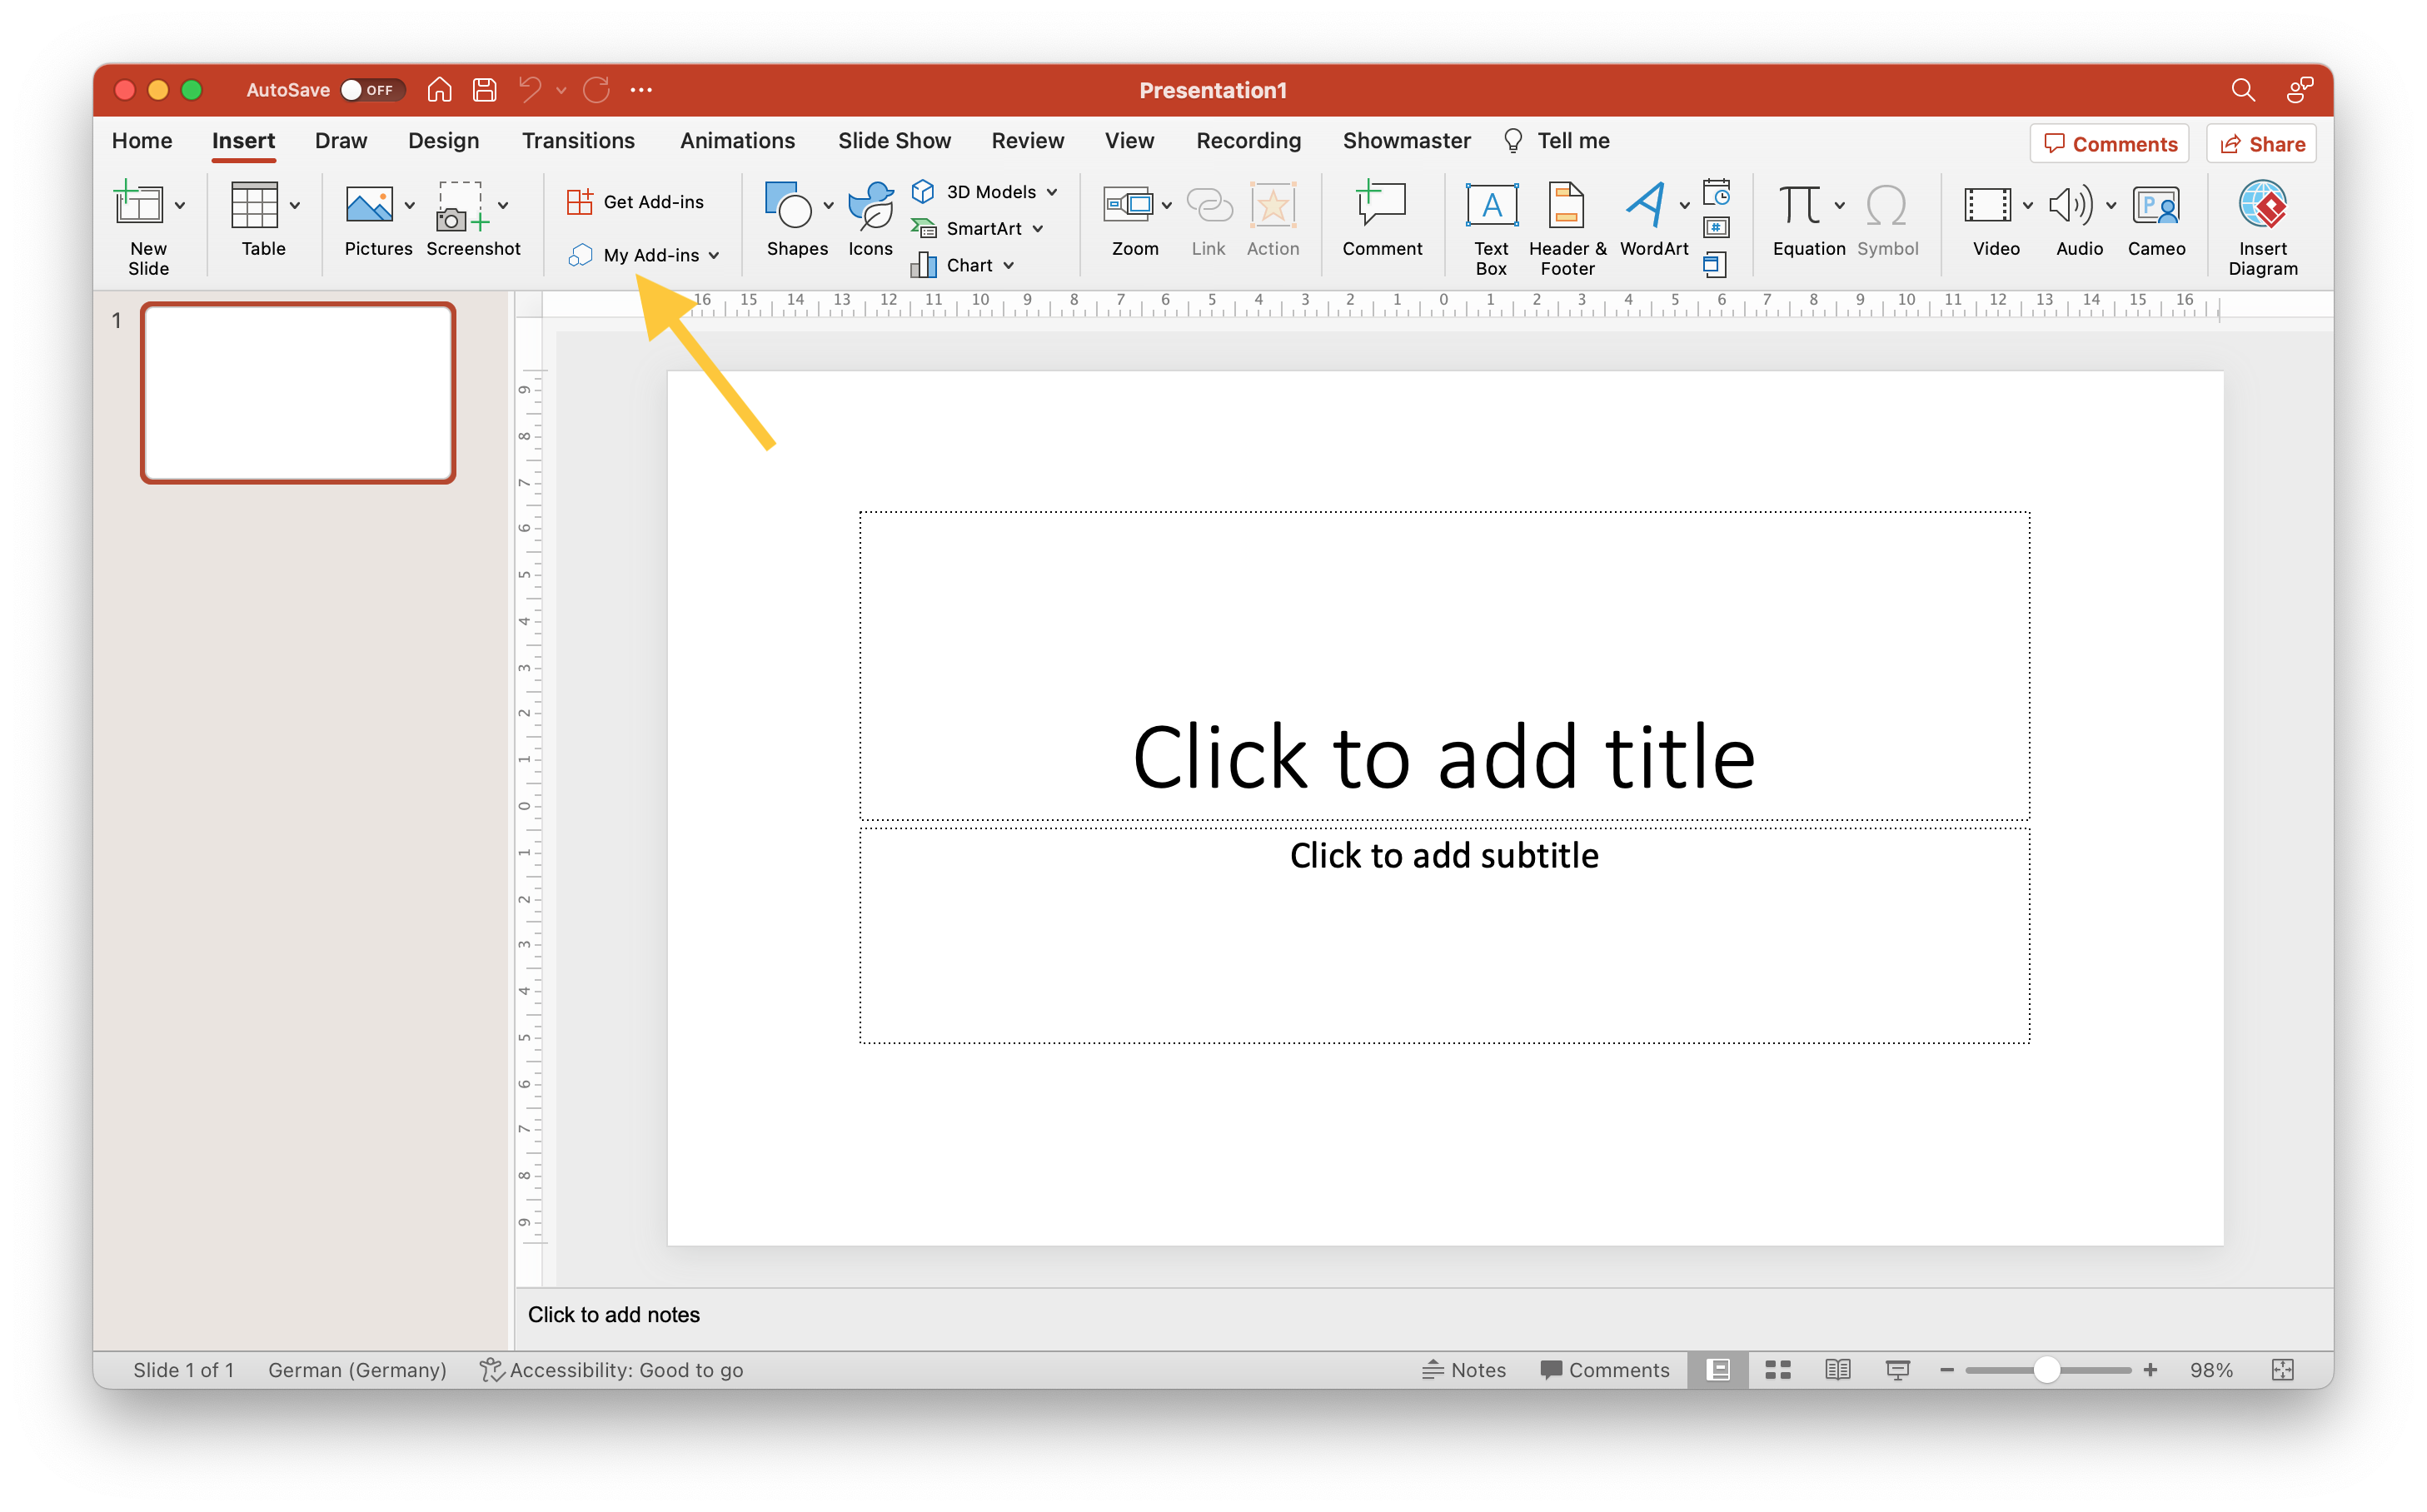Open the Get Add-ins store

[x=636, y=202]
